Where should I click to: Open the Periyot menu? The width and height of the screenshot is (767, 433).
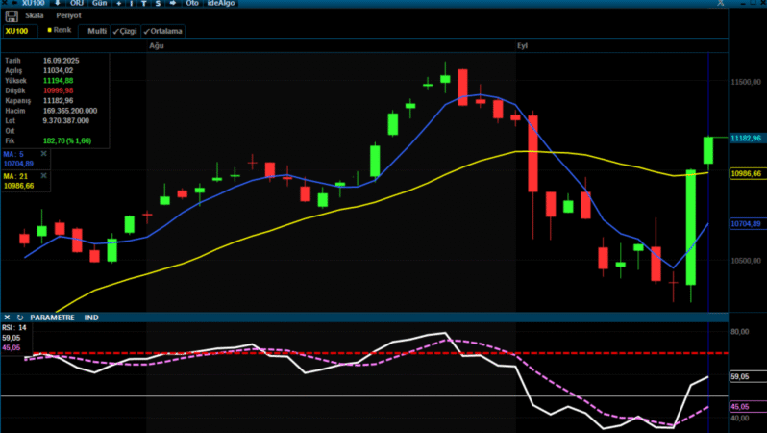(66, 16)
